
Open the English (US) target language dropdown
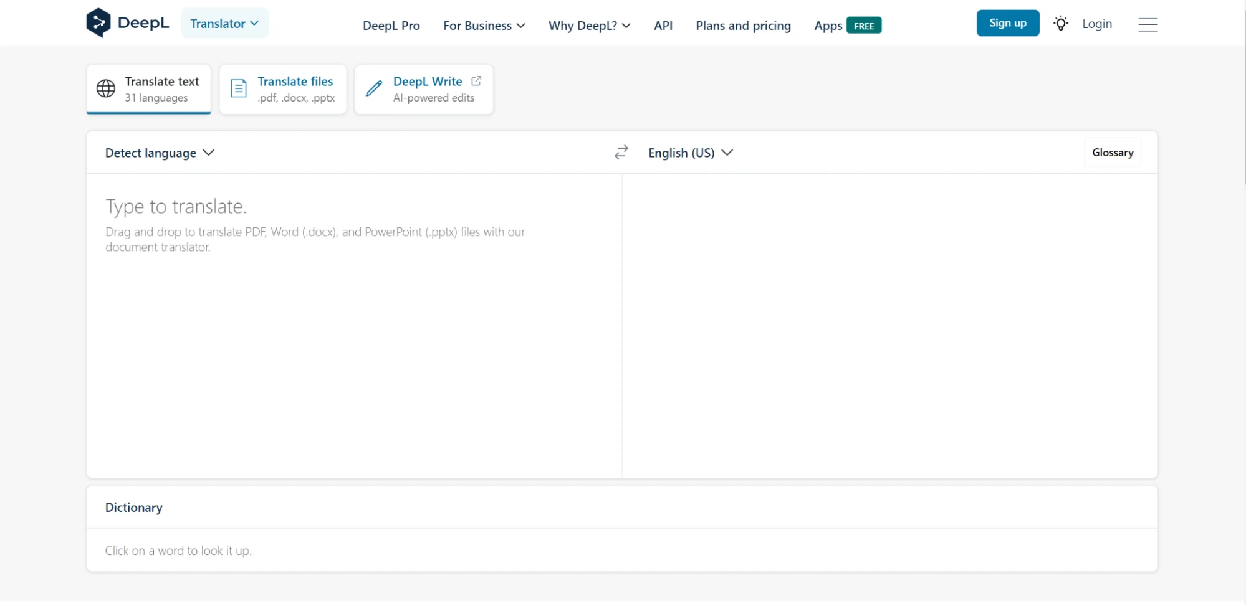[690, 153]
